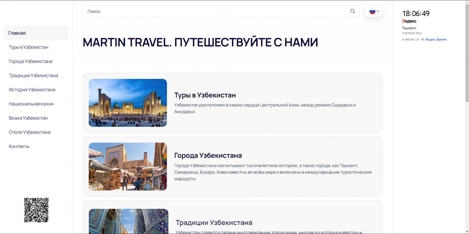Viewport: 469px width, 234px height.
Task: Focus the Поиск search field
Action: (x=221, y=11)
